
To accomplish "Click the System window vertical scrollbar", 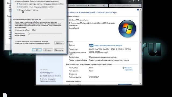I will click(140, 42).
